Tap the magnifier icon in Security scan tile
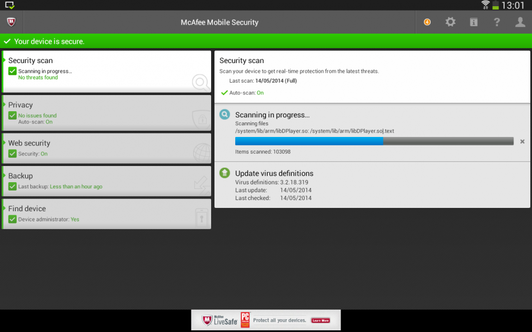532x332 pixels. tap(200, 82)
